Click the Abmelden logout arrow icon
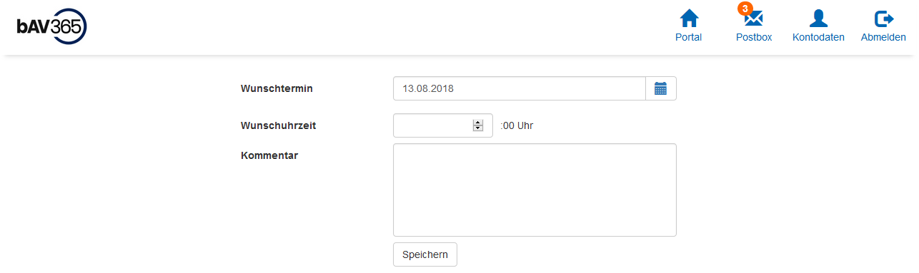919x273 pixels. pyautogui.click(x=884, y=19)
